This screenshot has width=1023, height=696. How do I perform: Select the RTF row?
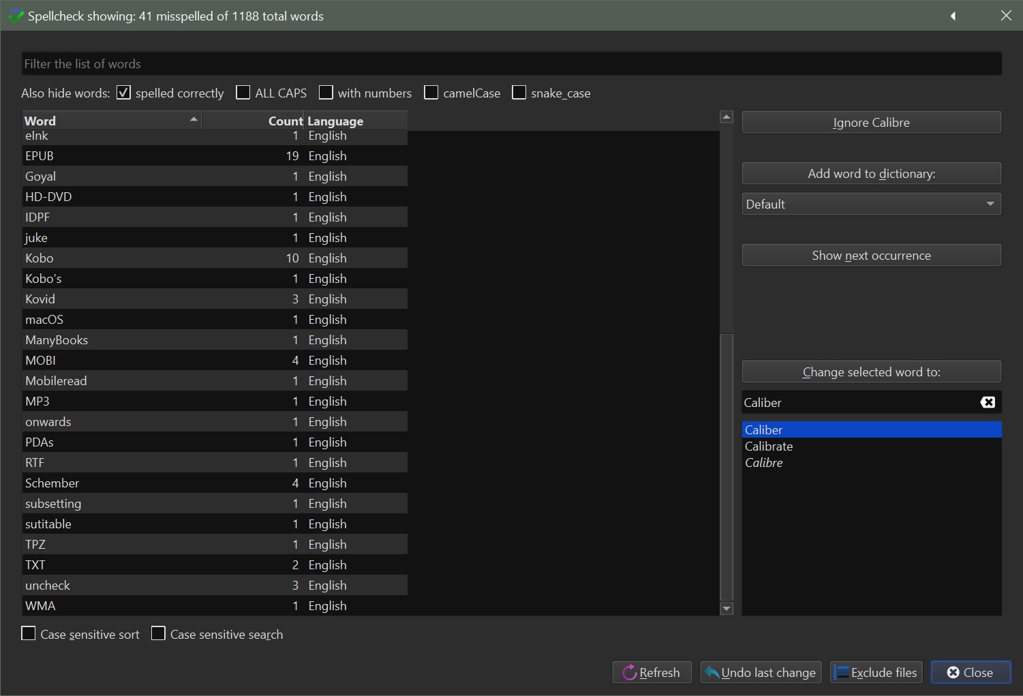coord(215,463)
